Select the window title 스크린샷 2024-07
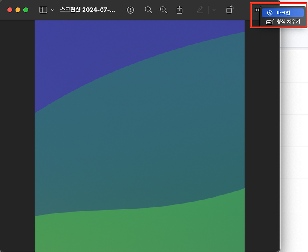This screenshot has height=252, width=308. pyautogui.click(x=87, y=10)
